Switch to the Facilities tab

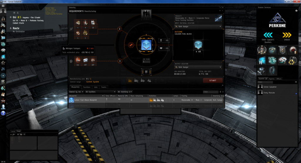pyautogui.click(x=87, y=87)
